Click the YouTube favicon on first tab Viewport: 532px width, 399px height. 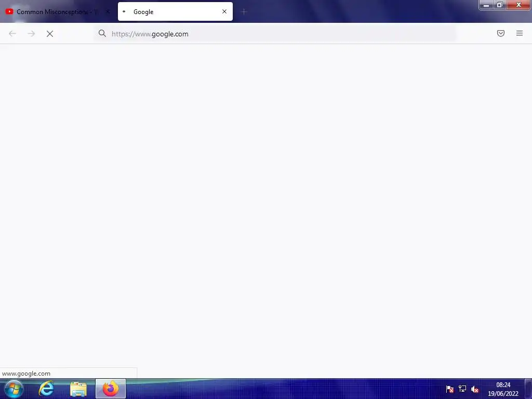(9, 11)
